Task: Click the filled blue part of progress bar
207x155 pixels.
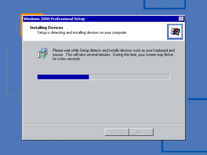Action: point(63,77)
